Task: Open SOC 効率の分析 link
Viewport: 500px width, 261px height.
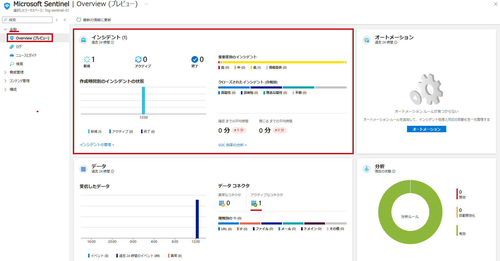Action: coord(232,145)
